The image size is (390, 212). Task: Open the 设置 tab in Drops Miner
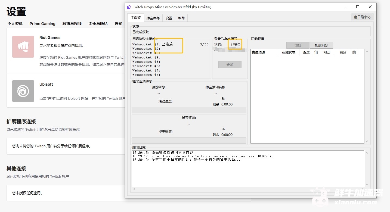(169, 18)
